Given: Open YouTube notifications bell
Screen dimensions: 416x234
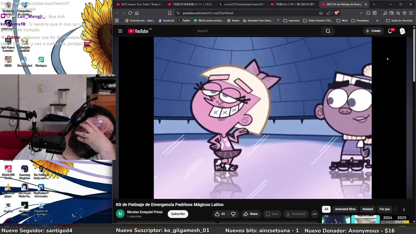Looking at the screenshot, I should pyautogui.click(x=390, y=31).
